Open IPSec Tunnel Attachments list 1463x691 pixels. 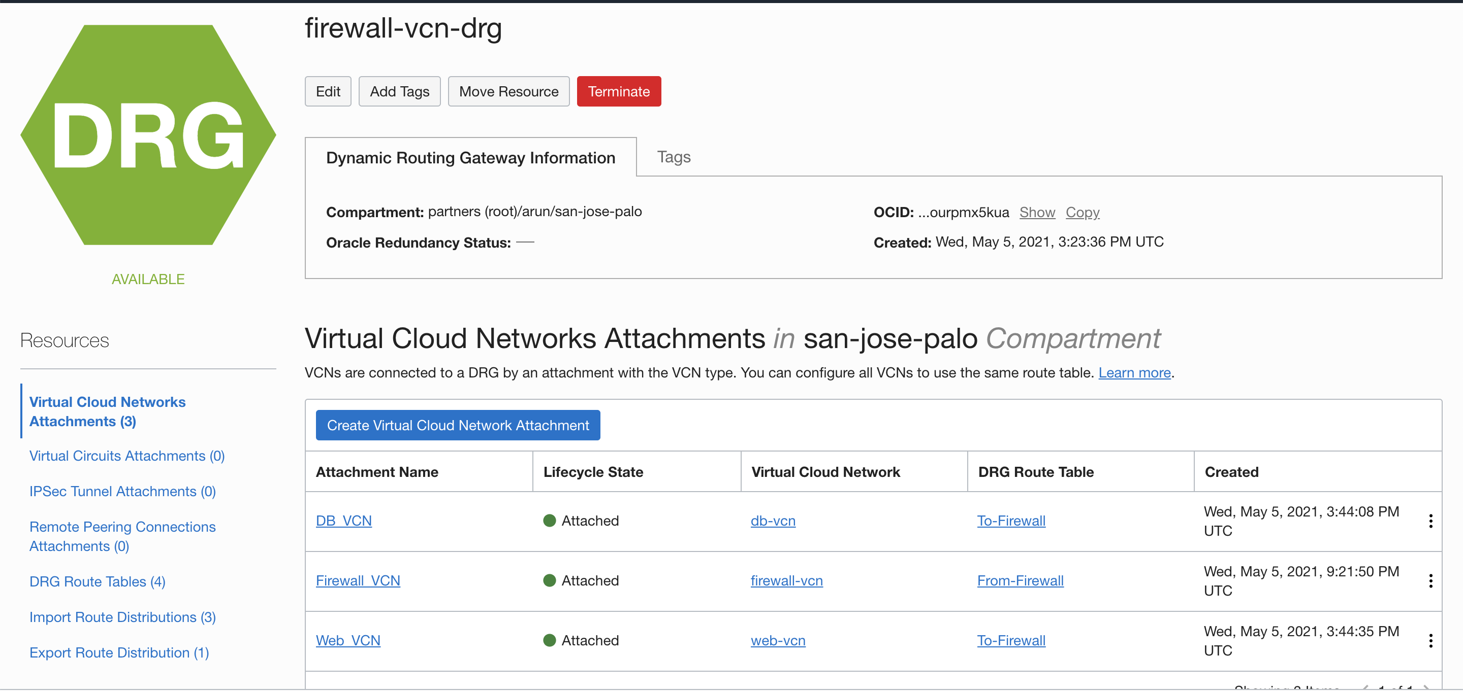click(x=122, y=491)
